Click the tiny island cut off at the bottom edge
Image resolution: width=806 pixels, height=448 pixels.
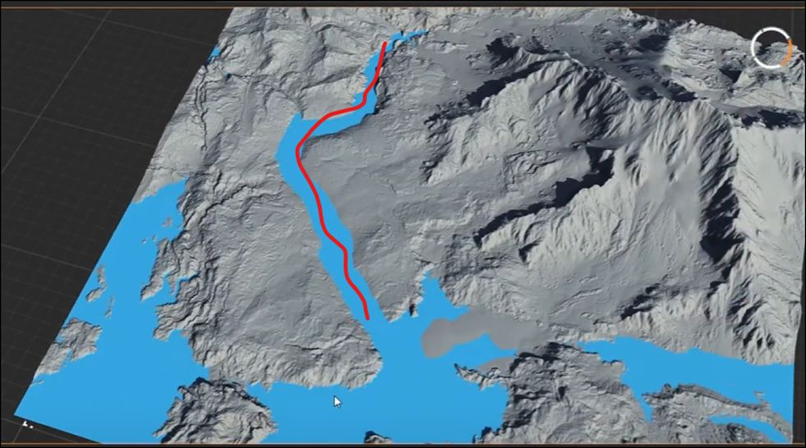378,437
